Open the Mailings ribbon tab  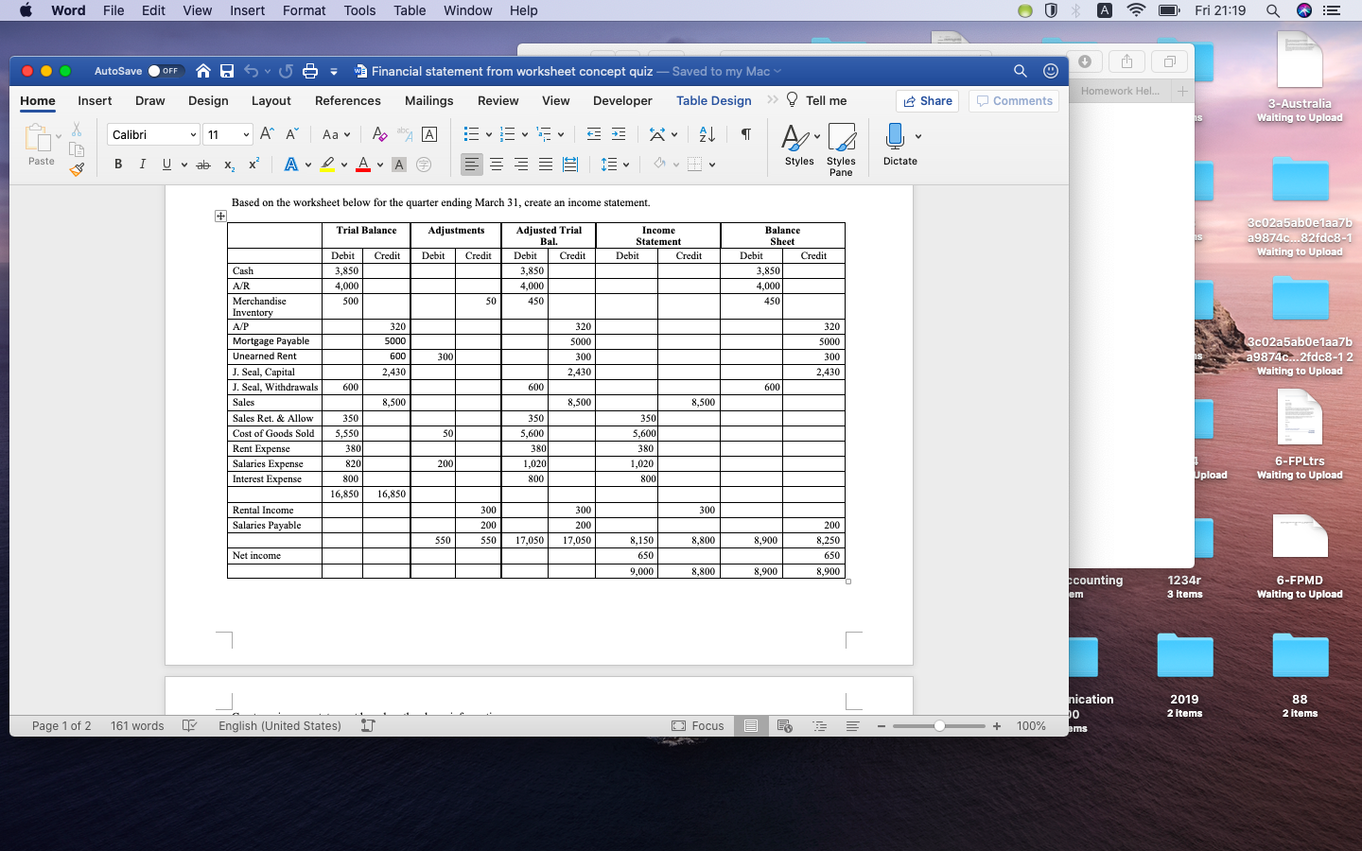[428, 100]
